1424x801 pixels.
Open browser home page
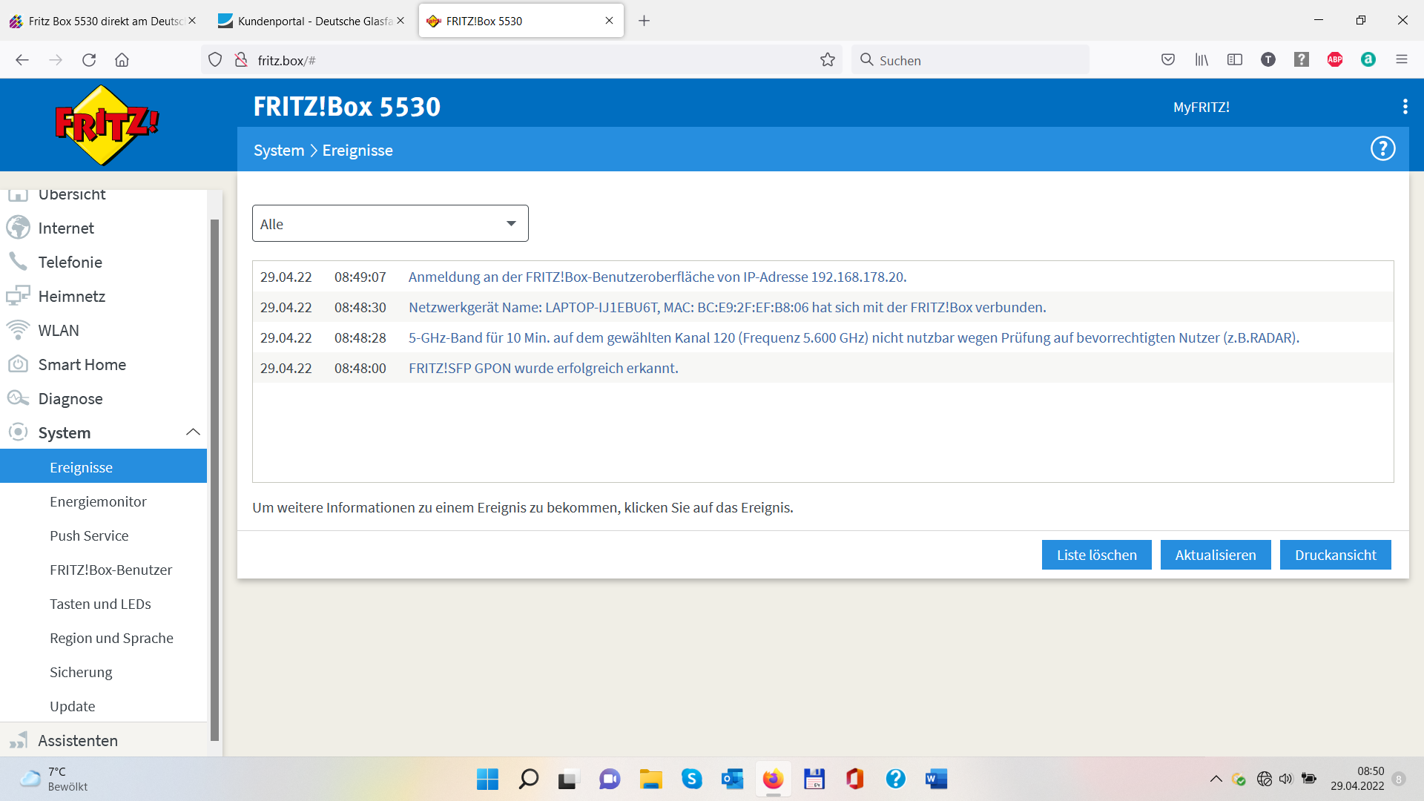[122, 60]
